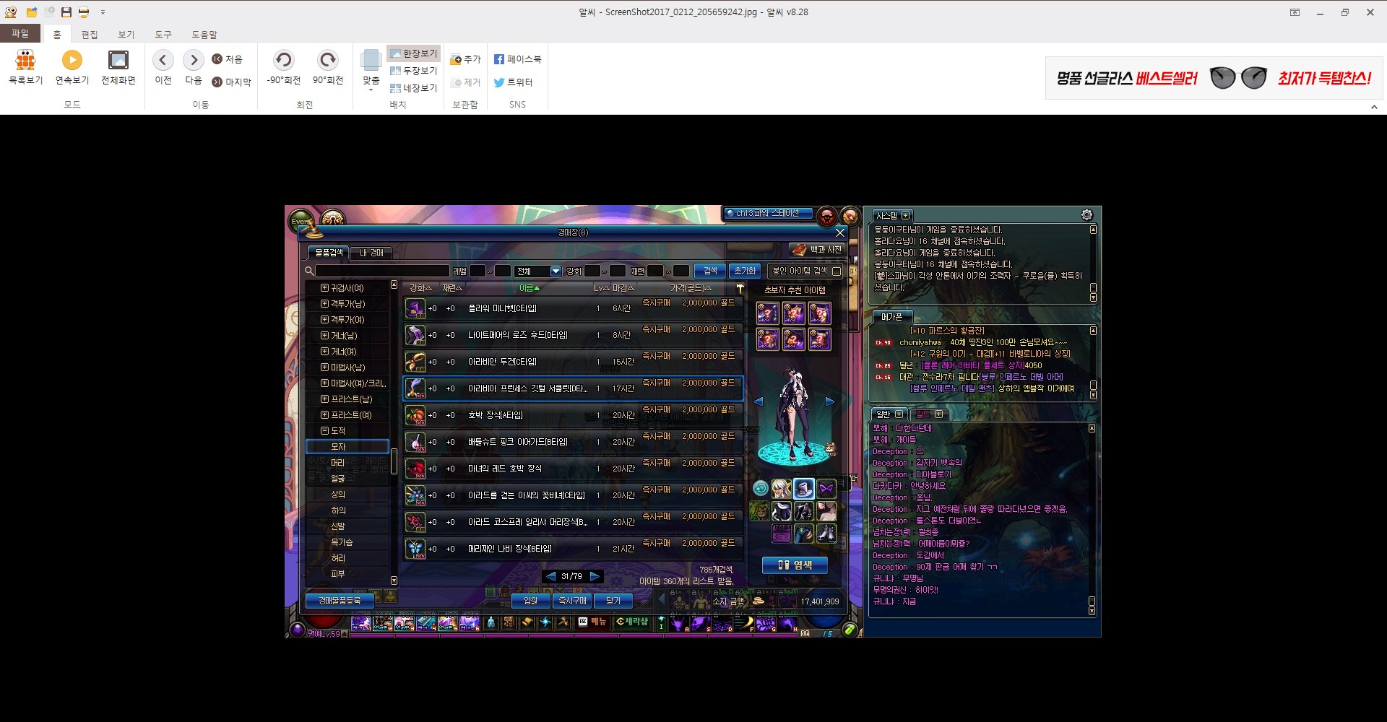1387x722 pixels.
Task: Click the 아라비안 두건 item icon
Action: pyautogui.click(x=415, y=362)
